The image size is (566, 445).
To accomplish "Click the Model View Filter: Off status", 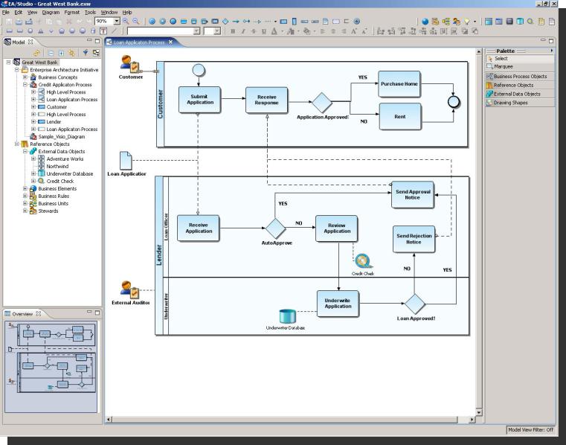I will pyautogui.click(x=530, y=429).
